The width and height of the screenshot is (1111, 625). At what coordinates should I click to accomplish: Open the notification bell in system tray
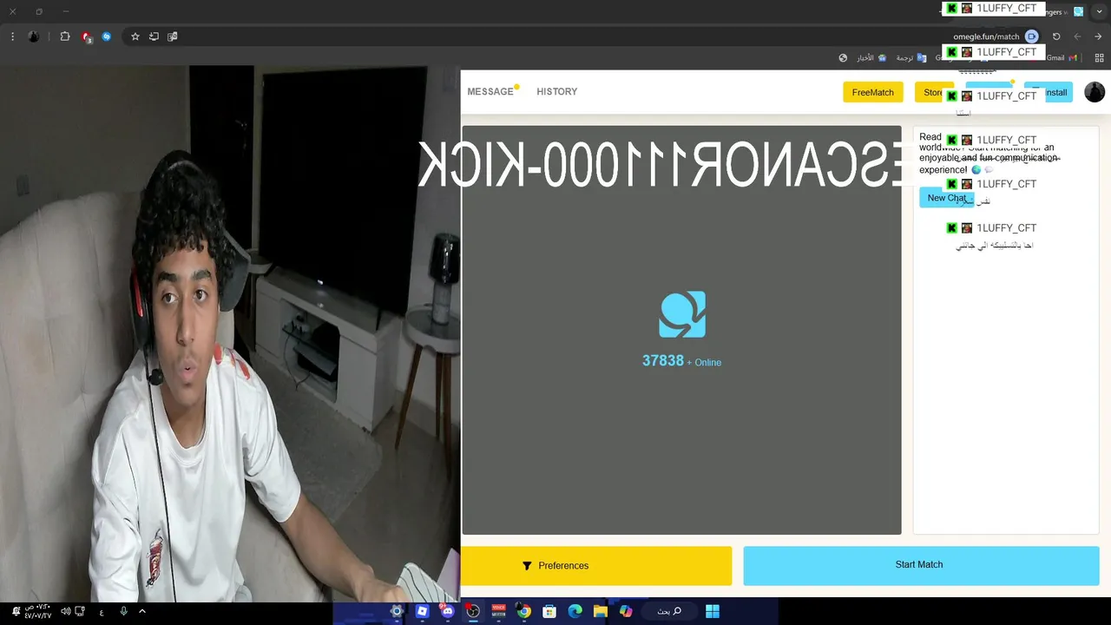coord(16,612)
